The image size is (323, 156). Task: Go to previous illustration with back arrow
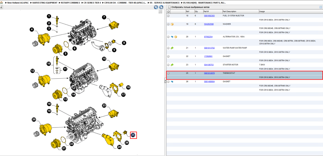pyautogui.click(x=156, y=7)
